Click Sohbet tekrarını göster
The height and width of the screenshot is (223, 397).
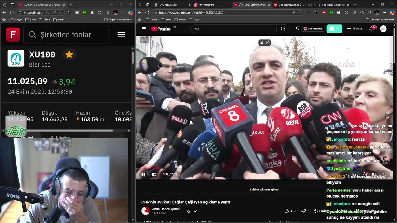265,190
